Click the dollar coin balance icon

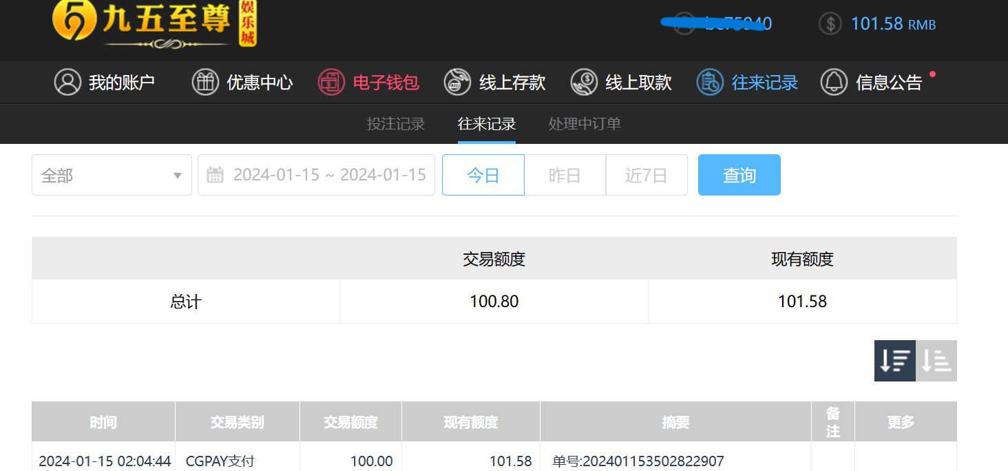tap(830, 23)
